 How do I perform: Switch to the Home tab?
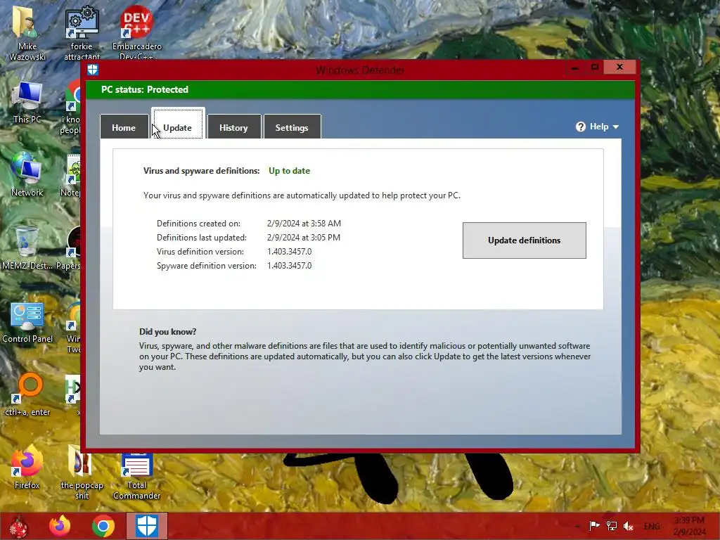(x=124, y=127)
